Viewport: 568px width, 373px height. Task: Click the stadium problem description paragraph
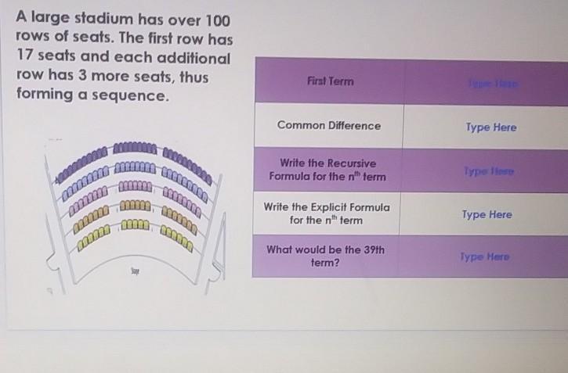pos(124,56)
